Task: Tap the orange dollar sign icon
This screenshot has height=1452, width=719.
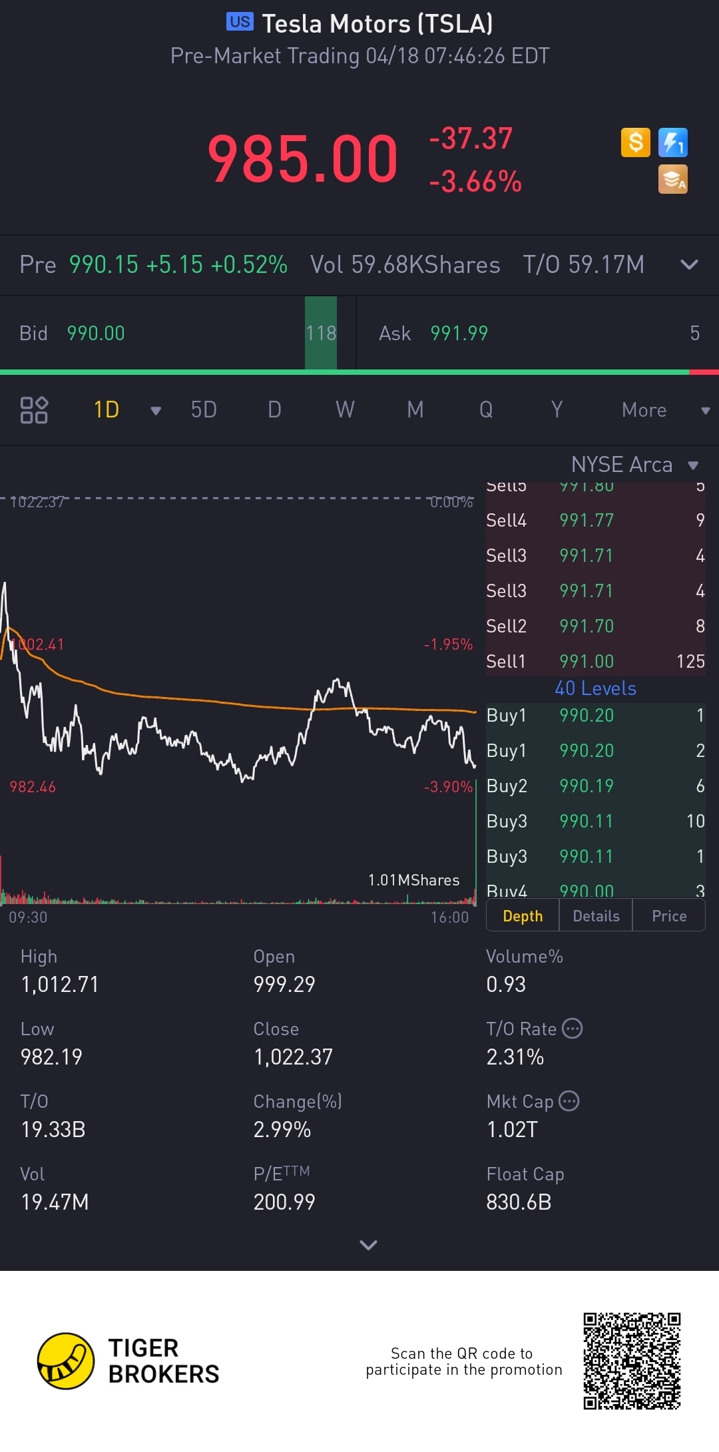Action: tap(635, 142)
